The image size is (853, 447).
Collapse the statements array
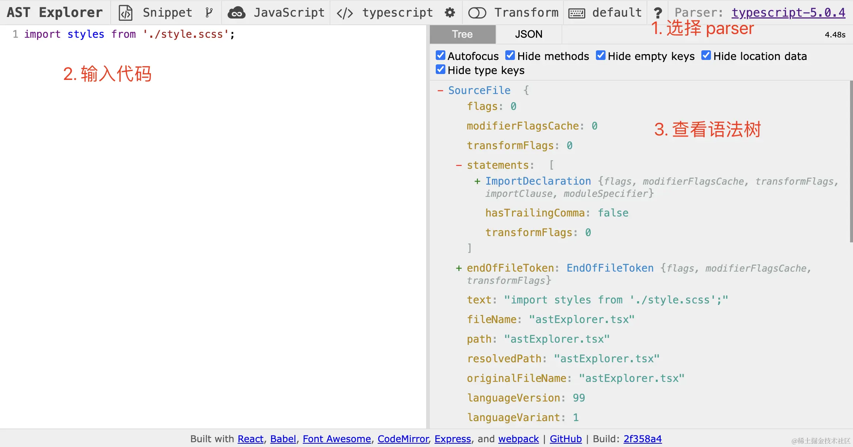point(459,165)
